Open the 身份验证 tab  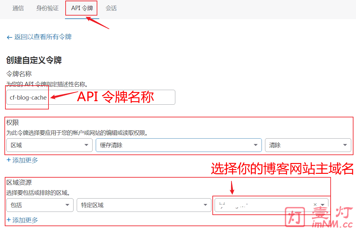[x=48, y=9]
